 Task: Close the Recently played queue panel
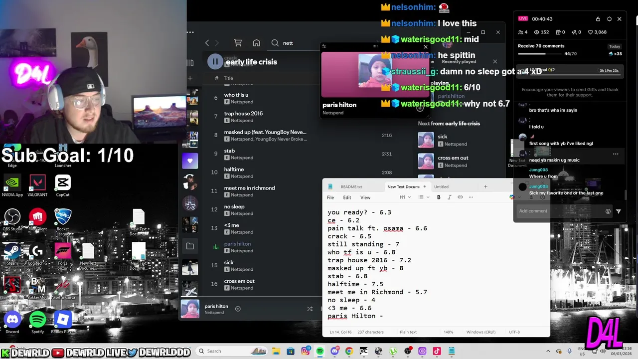(x=495, y=61)
